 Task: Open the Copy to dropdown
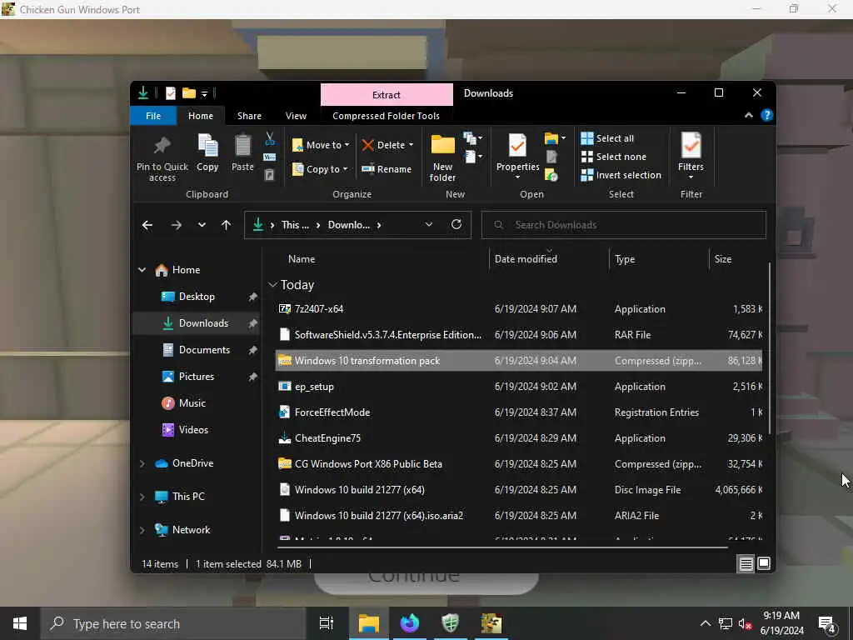point(320,169)
